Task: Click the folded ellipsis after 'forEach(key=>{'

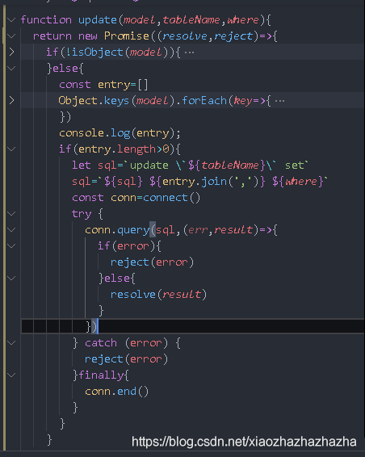Action: point(279,101)
